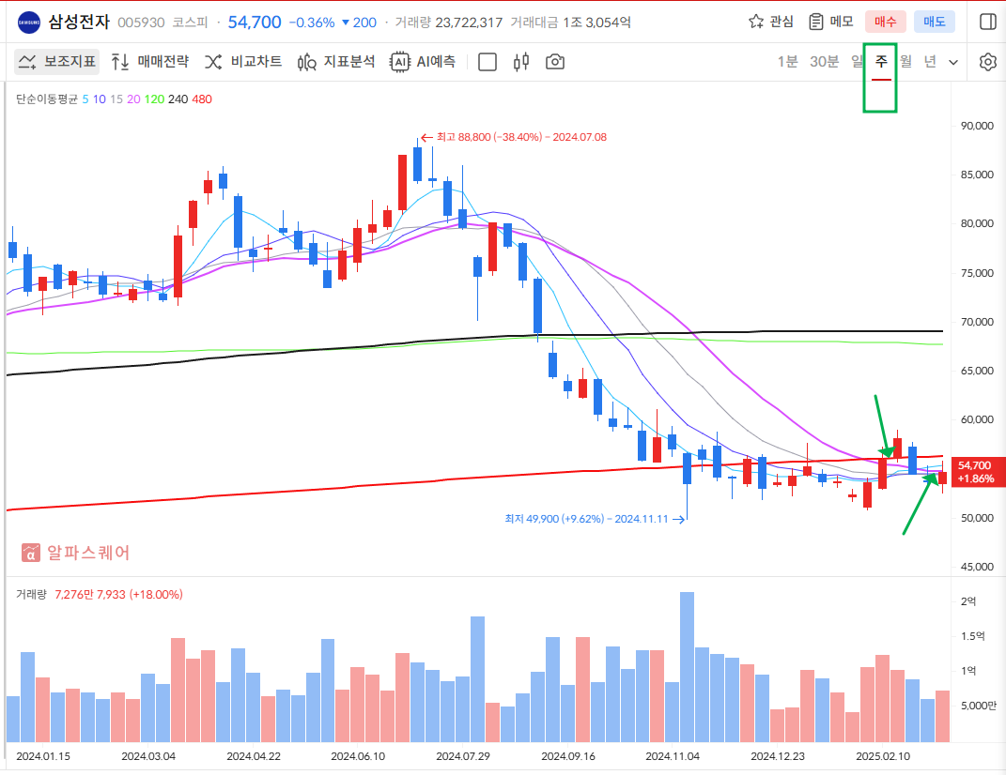Viewport: 1006px width, 775px height.
Task: Click the -0.36% change text
Action: pyautogui.click(x=312, y=23)
